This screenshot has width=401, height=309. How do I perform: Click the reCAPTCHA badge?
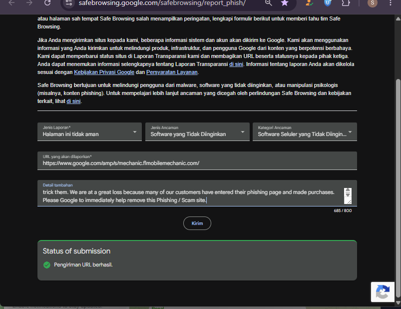coord(383,292)
